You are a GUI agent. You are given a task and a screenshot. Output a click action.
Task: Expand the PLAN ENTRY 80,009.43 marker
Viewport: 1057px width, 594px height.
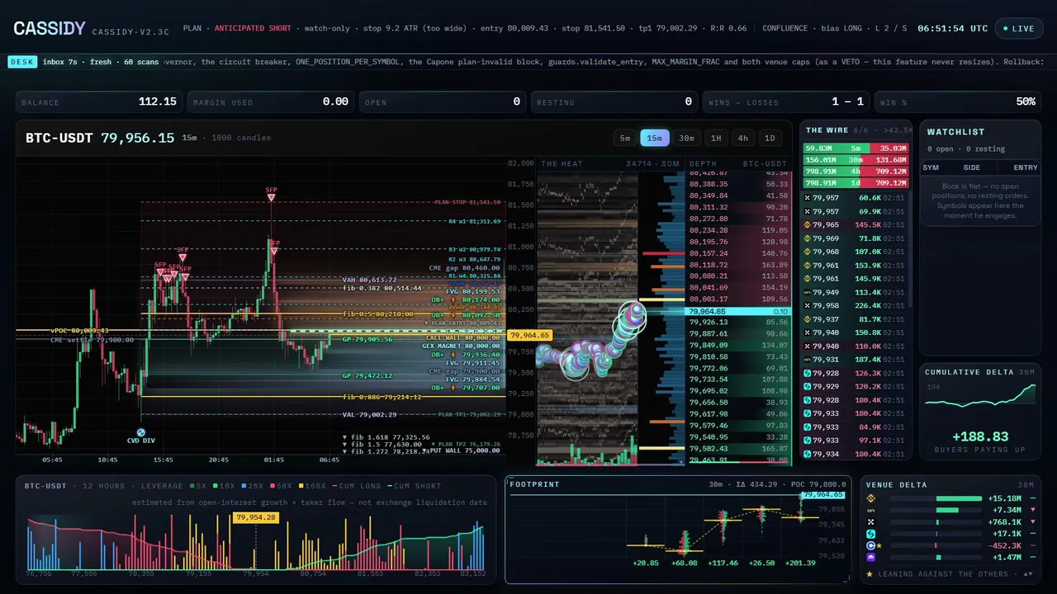click(x=462, y=323)
